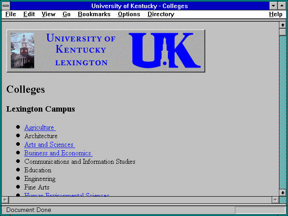Click the vertical scrollbar up arrow
The height and width of the screenshot is (216, 288).
pos(283,25)
